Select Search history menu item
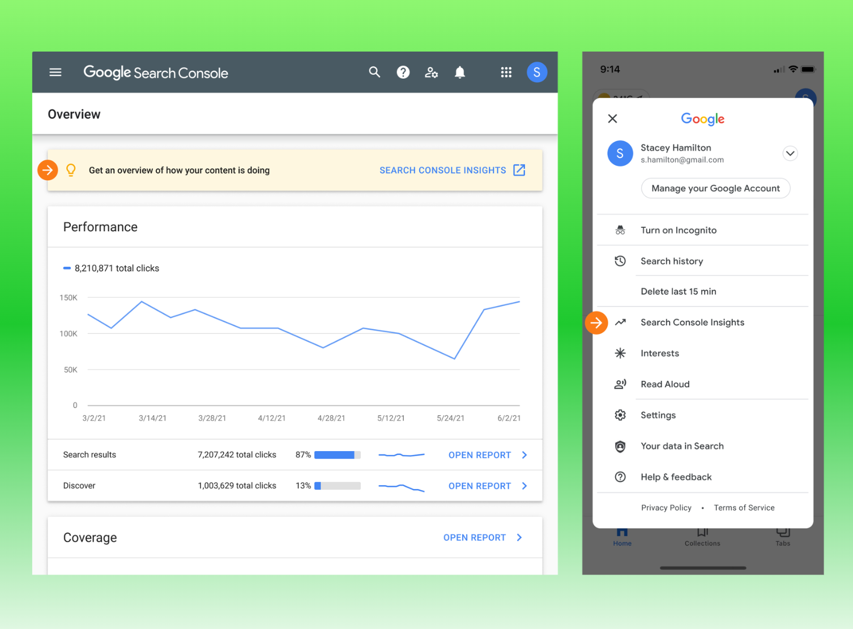The width and height of the screenshot is (853, 629). (x=702, y=261)
